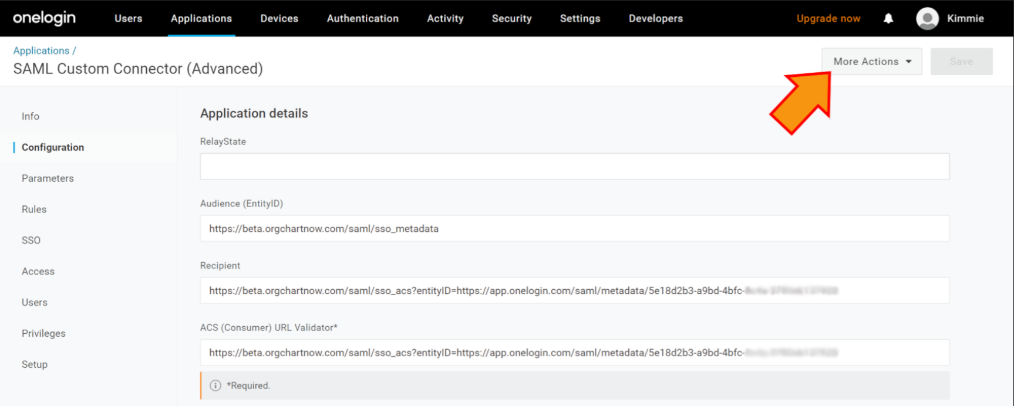
Task: Click the *Required. notice text
Action: click(248, 385)
